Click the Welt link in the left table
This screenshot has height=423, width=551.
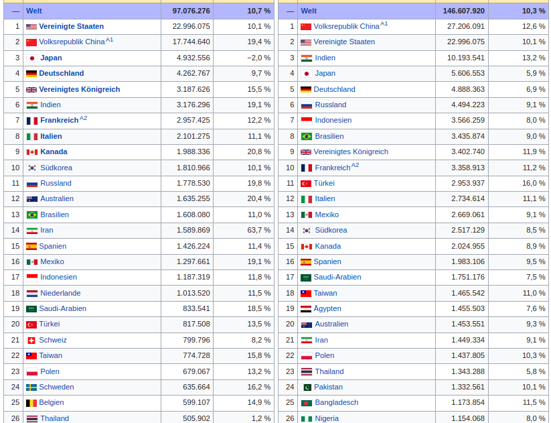pyautogui.click(x=33, y=11)
